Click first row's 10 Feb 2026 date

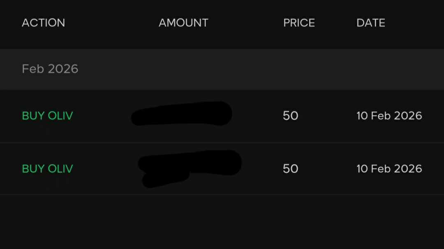pyautogui.click(x=389, y=116)
